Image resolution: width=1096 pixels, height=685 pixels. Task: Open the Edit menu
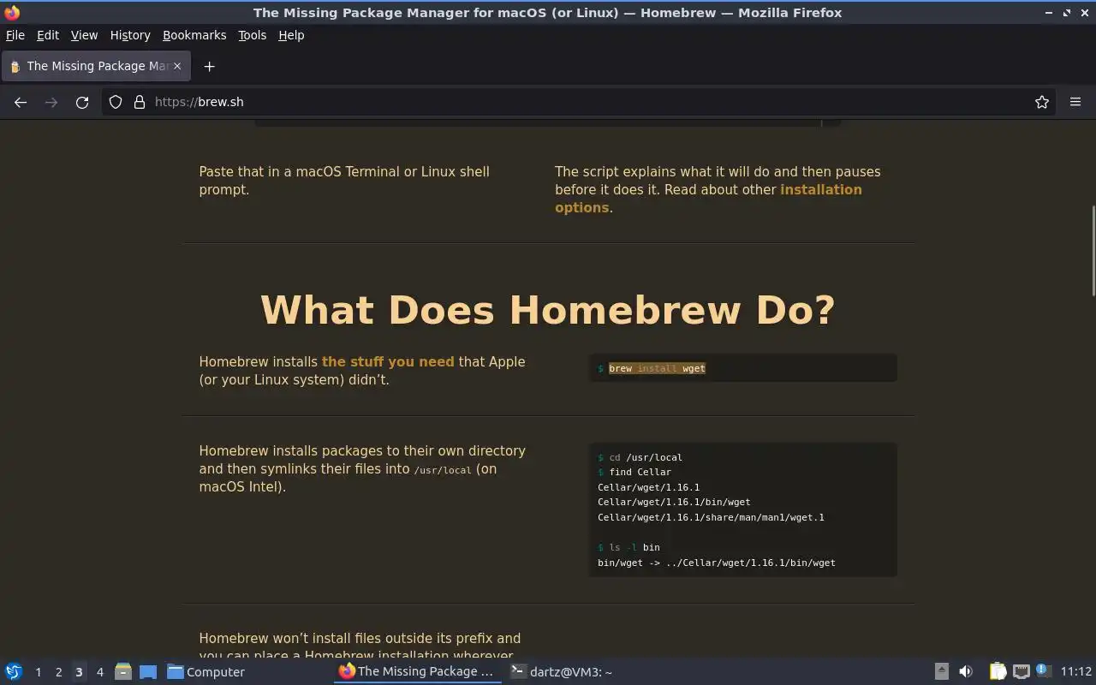coord(48,35)
